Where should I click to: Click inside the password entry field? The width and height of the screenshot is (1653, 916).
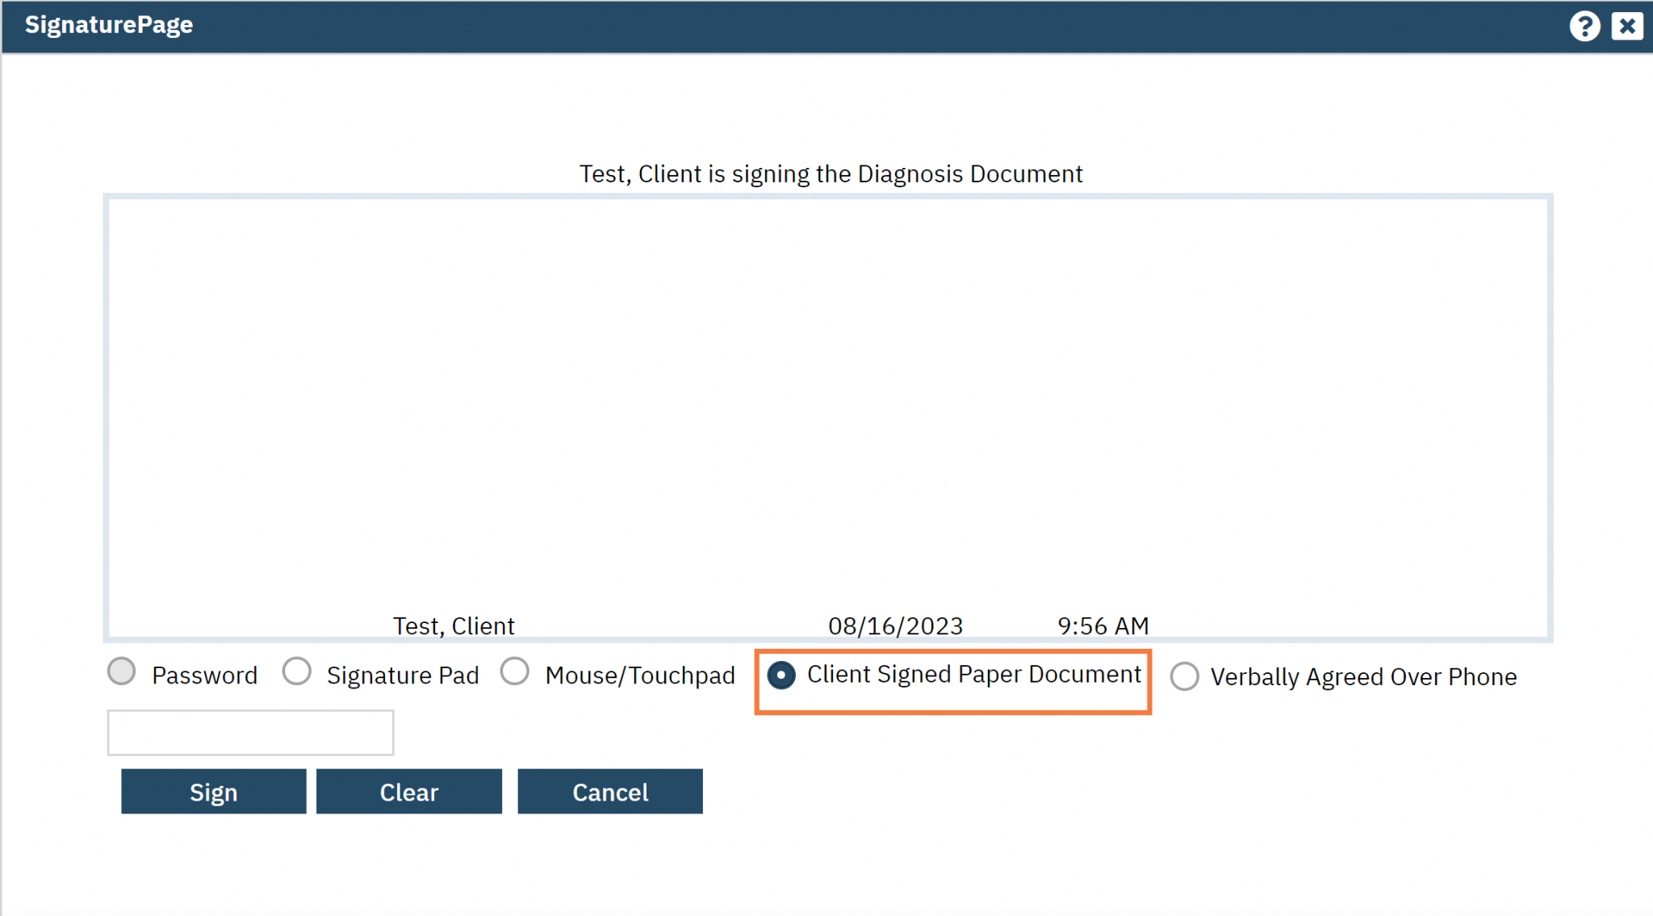(x=250, y=732)
